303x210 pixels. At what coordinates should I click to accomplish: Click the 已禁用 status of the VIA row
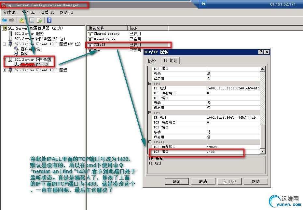[135, 50]
